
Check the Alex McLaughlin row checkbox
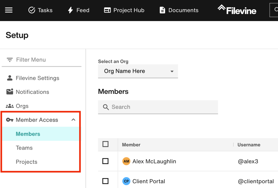click(x=106, y=161)
